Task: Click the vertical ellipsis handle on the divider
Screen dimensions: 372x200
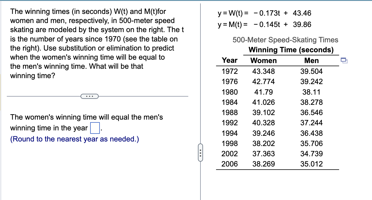Action: click(200, 153)
